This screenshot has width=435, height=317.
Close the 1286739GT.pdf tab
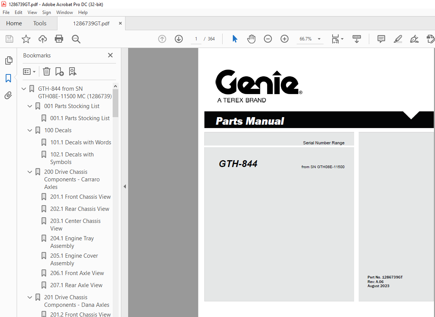pyautogui.click(x=120, y=23)
